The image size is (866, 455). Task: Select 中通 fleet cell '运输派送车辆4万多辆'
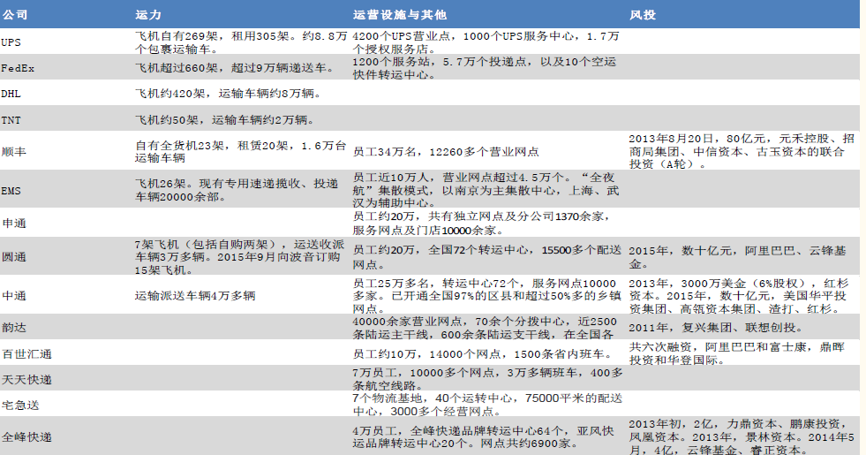(x=195, y=296)
